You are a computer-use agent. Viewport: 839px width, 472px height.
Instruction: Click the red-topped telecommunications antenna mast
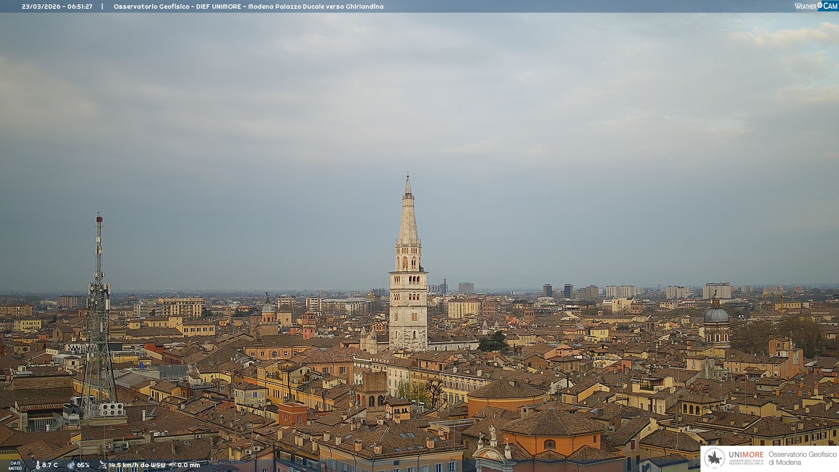99,271
